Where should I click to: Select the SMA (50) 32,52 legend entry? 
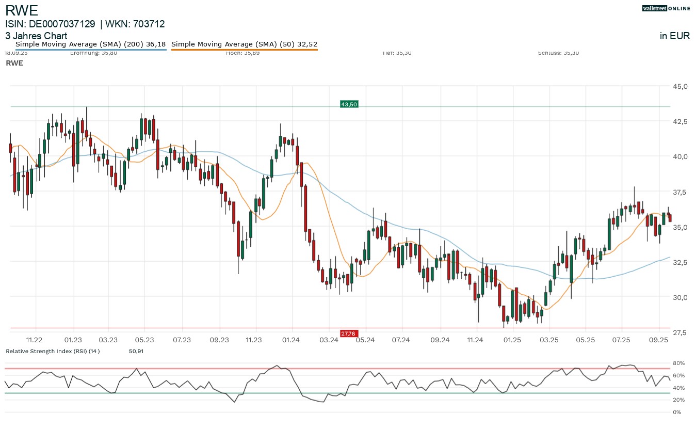click(244, 44)
